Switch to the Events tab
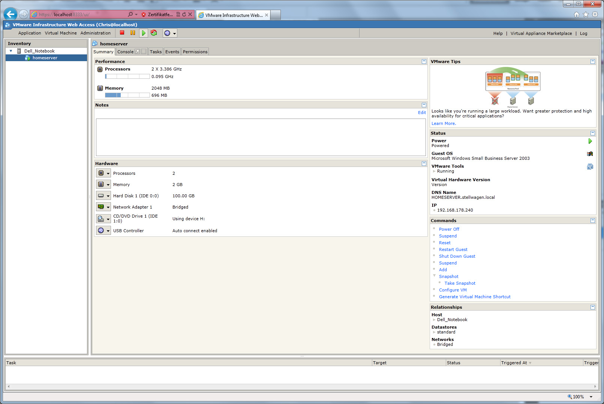604x404 pixels. point(172,52)
